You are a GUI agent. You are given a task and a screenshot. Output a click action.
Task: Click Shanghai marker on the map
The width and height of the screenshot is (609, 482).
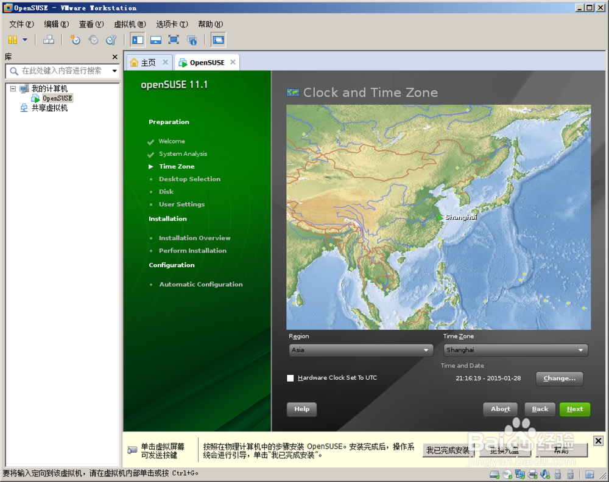[439, 217]
